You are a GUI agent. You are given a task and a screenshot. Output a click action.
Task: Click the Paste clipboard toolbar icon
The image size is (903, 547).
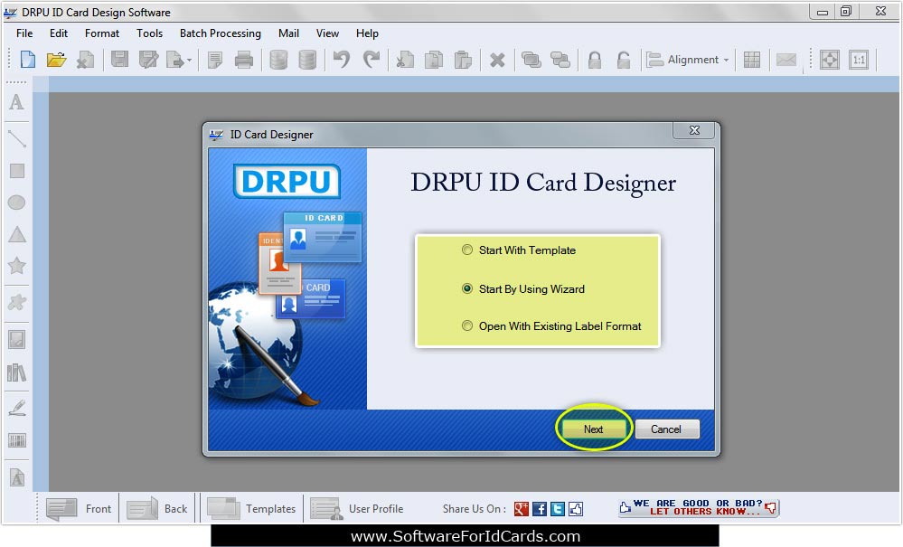tap(463, 60)
